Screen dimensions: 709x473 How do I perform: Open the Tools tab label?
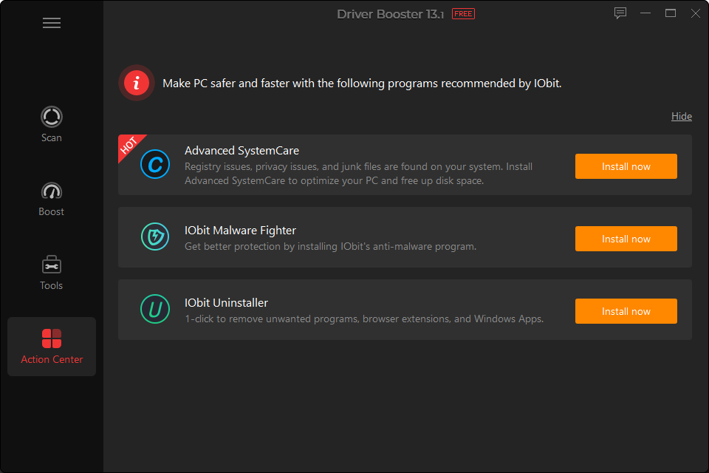click(x=52, y=286)
